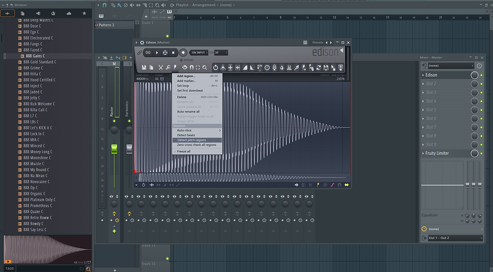Click Zero-cross check all regions
The width and height of the screenshot is (493, 272).
coord(197,145)
